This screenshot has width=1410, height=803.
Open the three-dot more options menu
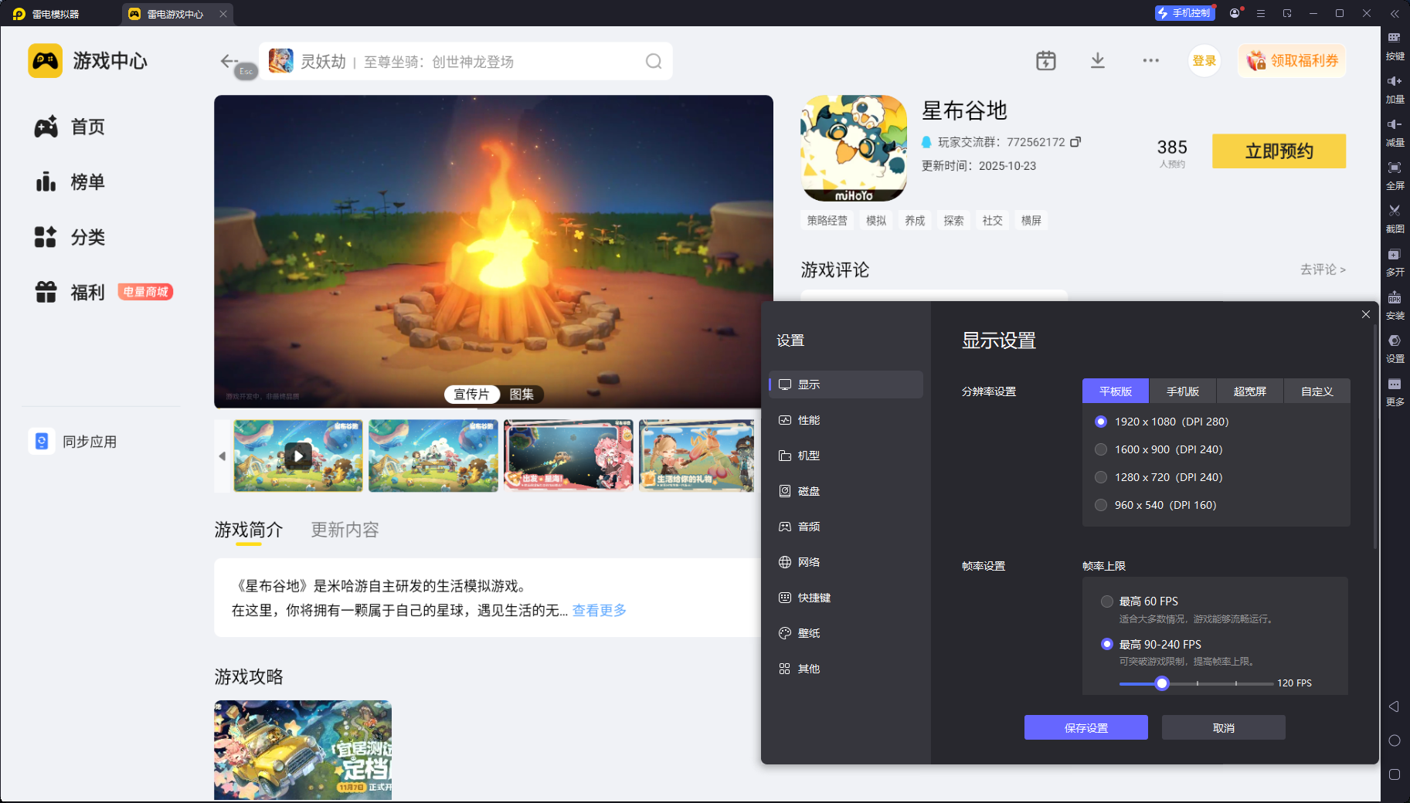tap(1150, 61)
